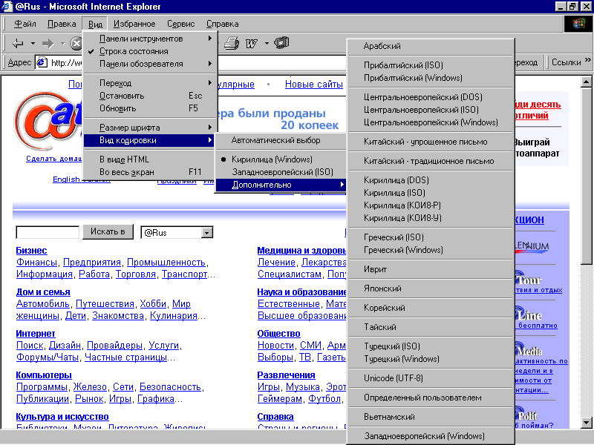594x445 pixels.
Task: Open the Файл menu
Action: click(x=25, y=24)
